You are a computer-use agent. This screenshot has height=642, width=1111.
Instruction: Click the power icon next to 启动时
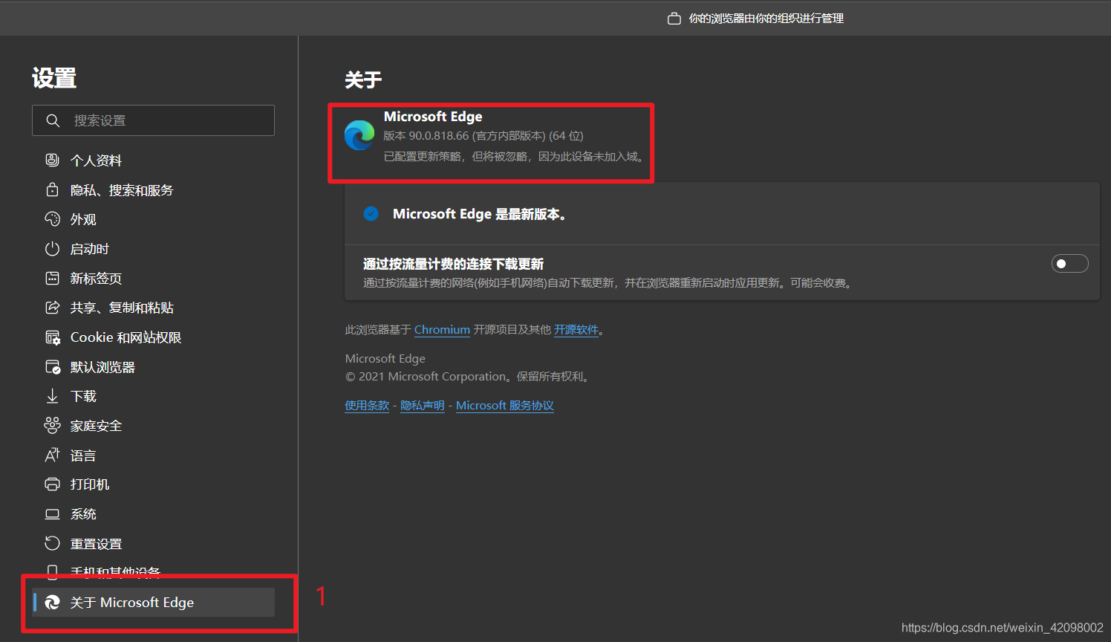click(x=52, y=249)
